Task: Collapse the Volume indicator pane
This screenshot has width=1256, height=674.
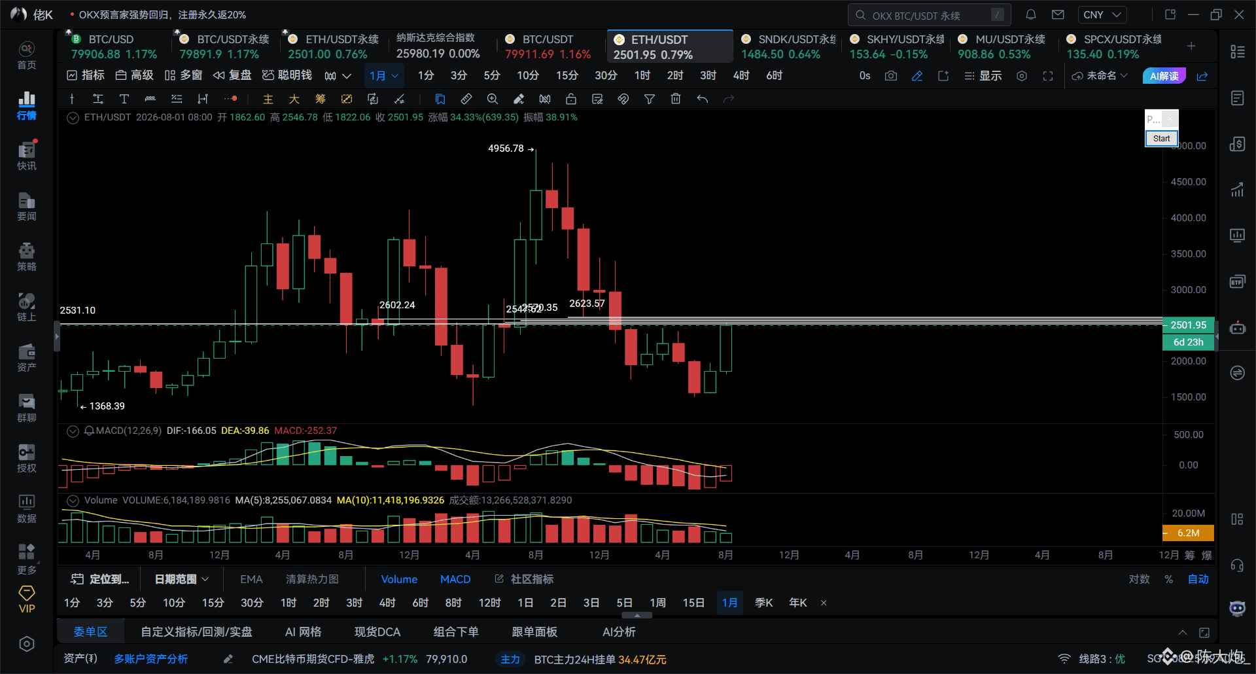Action: 73,501
